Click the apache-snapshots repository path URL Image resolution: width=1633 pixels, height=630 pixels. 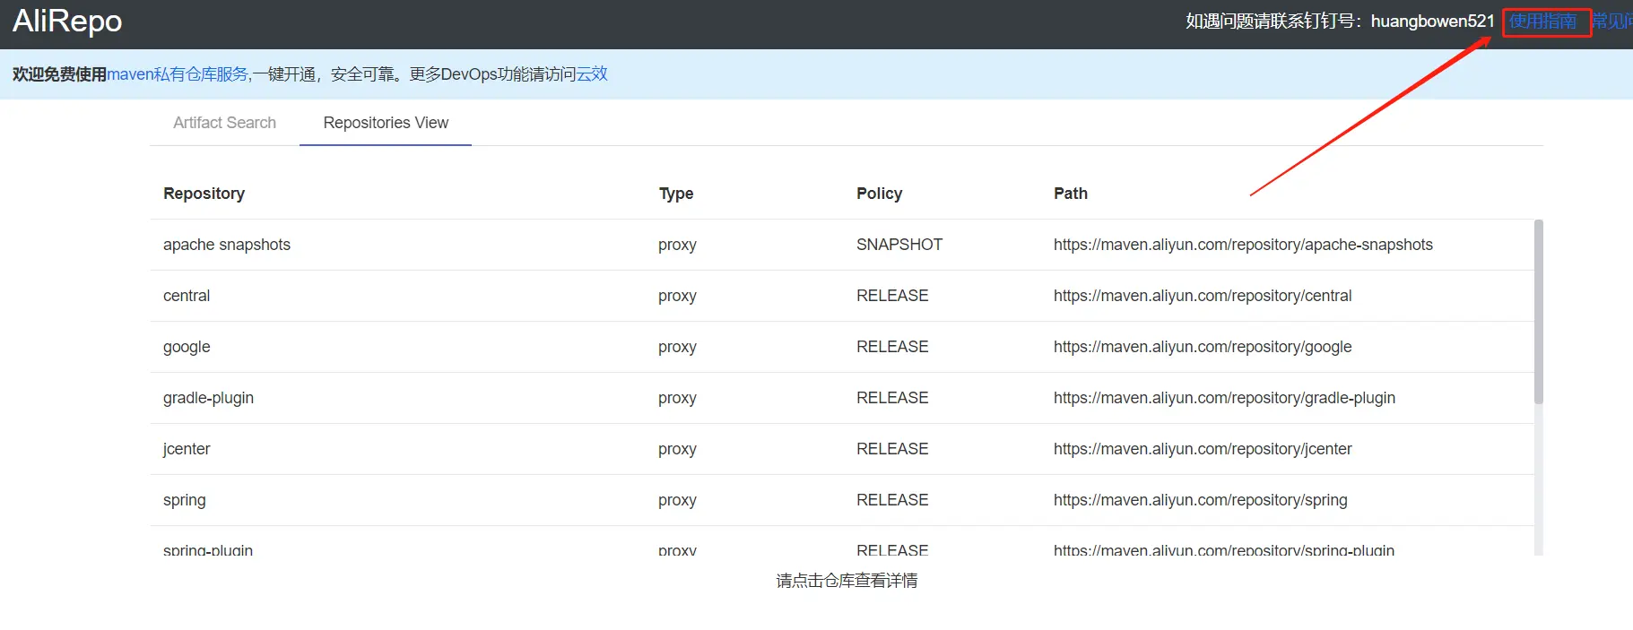point(1243,245)
